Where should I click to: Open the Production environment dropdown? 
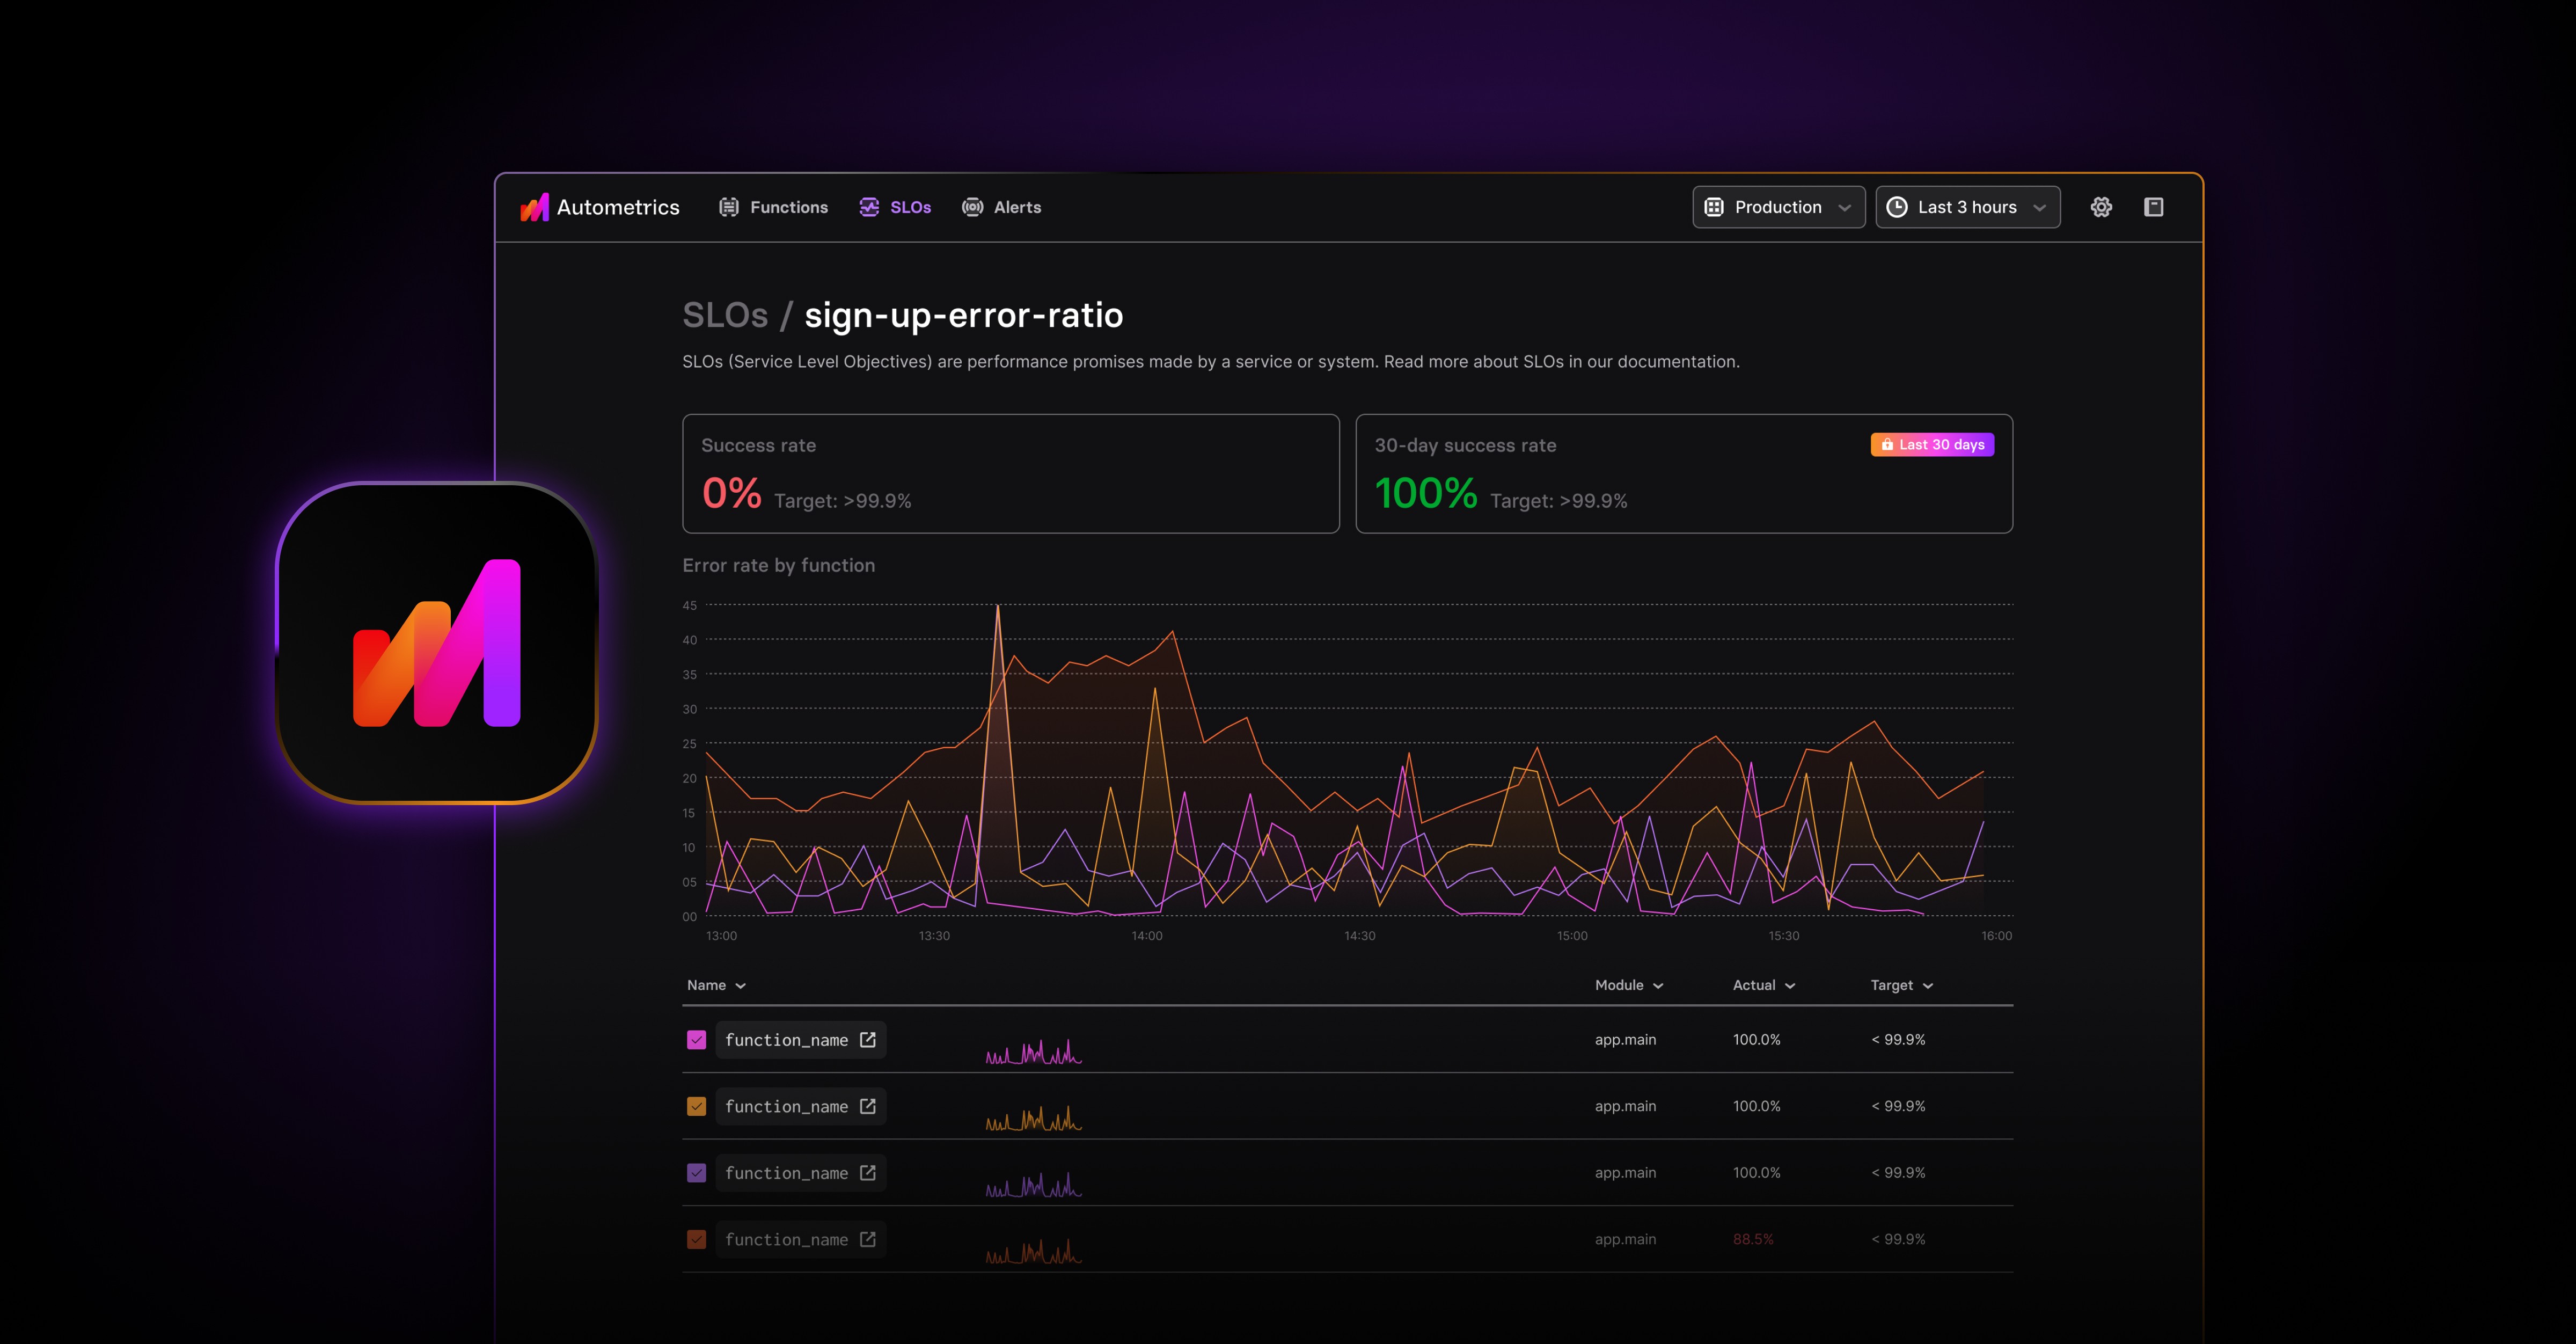point(1778,207)
